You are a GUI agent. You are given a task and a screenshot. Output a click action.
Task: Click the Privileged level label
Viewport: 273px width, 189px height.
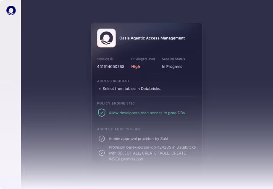[143, 59]
